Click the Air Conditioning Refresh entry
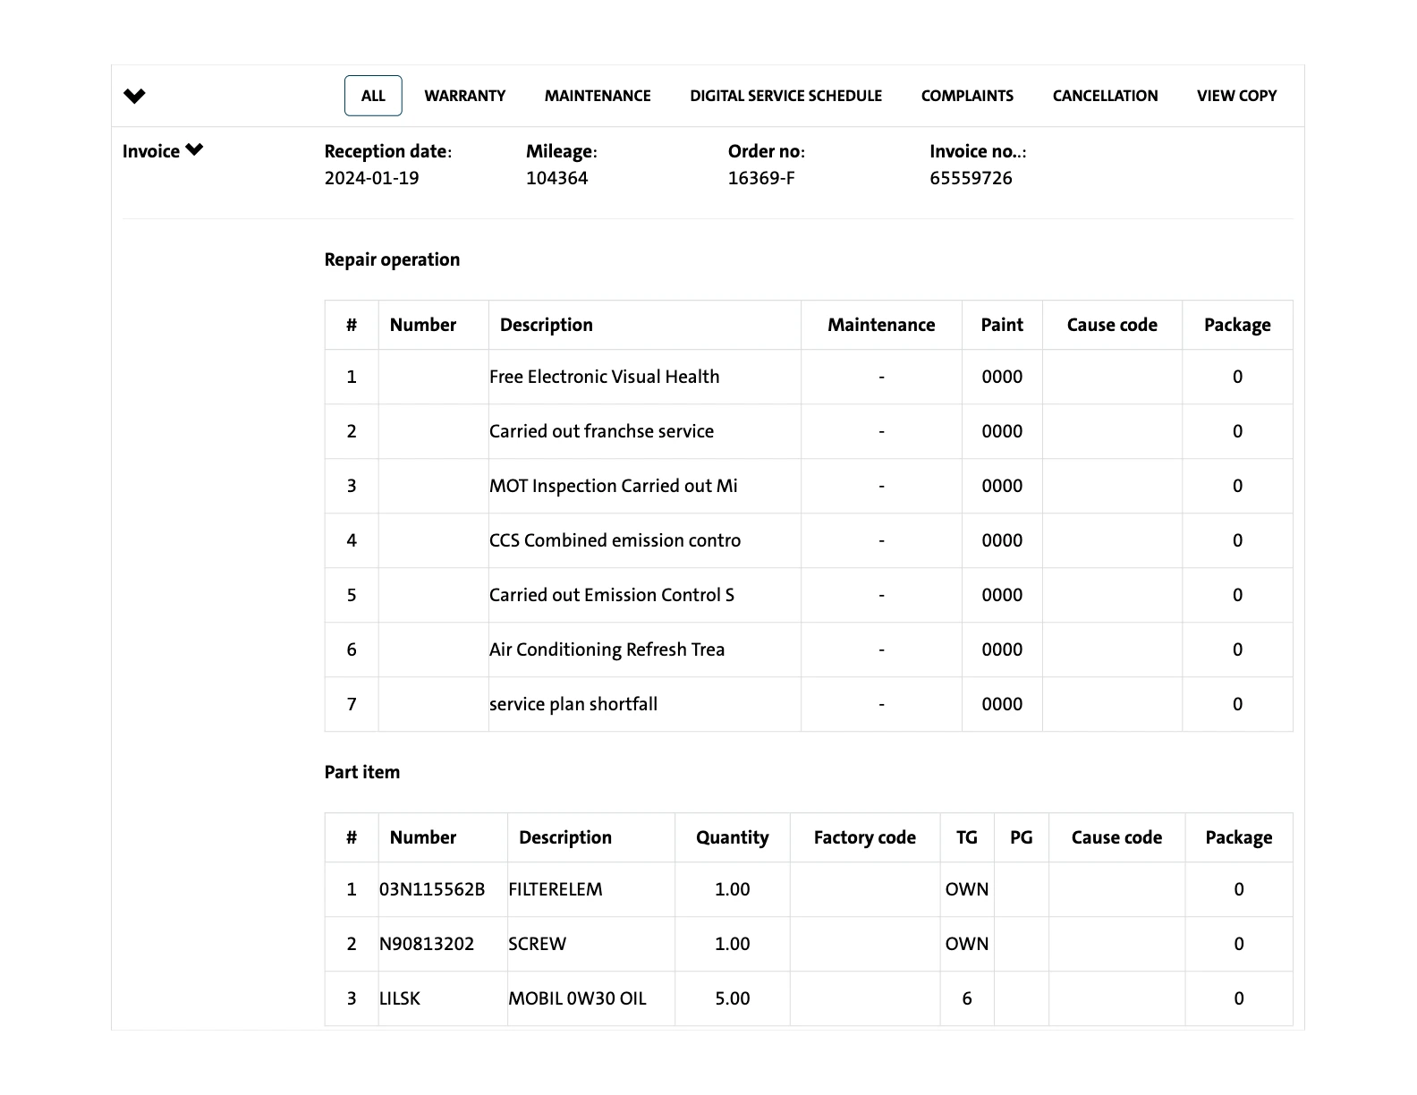The height and width of the screenshot is (1095, 1417). (x=607, y=649)
